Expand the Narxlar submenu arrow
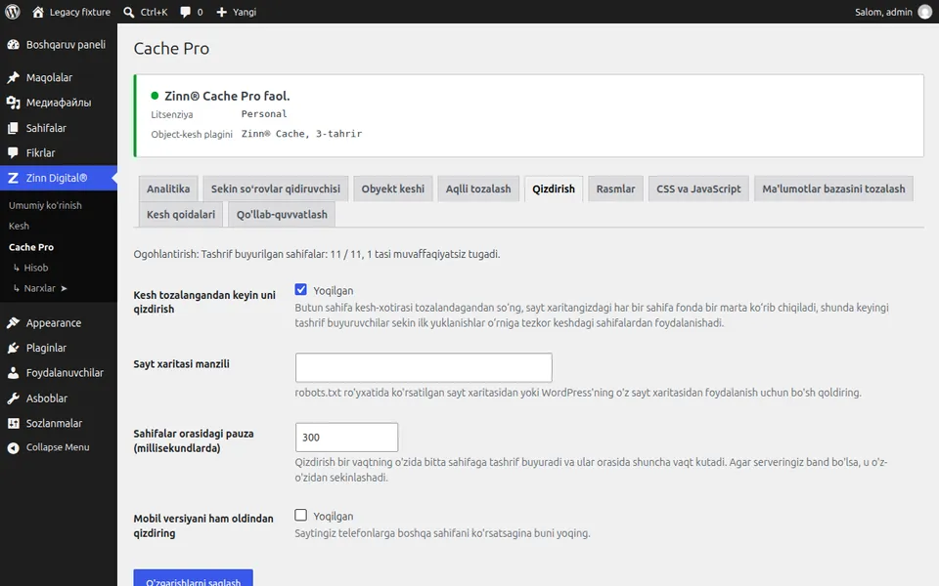 64,288
